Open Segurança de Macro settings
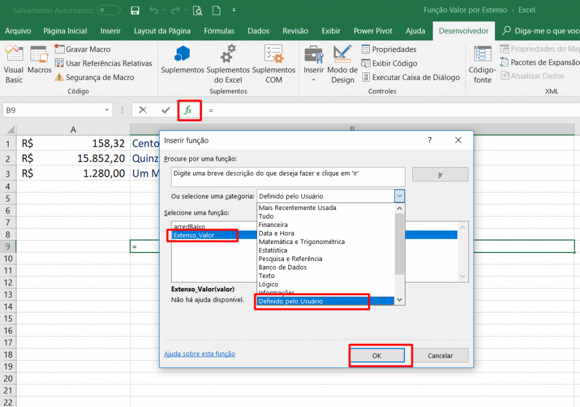 click(x=95, y=77)
